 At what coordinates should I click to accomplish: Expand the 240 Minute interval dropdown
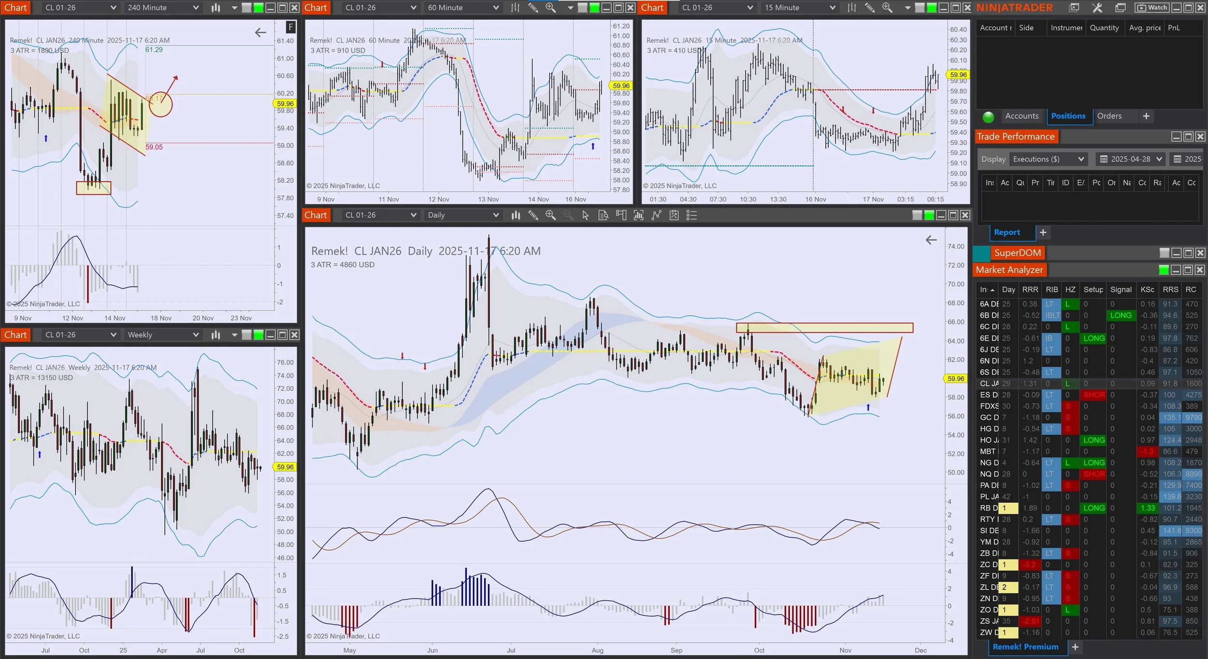click(195, 8)
